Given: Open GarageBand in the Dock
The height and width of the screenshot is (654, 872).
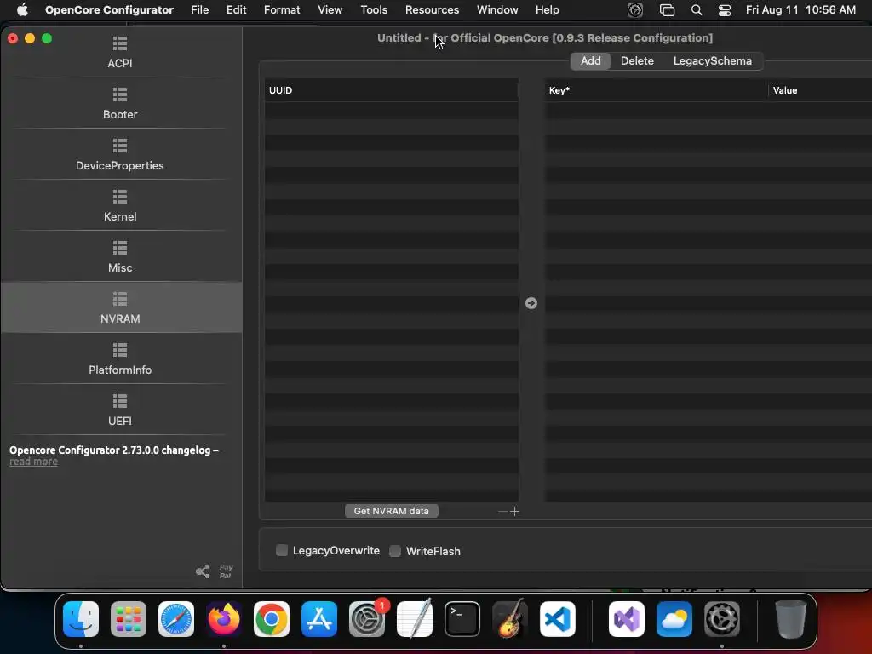Looking at the screenshot, I should click(510, 619).
